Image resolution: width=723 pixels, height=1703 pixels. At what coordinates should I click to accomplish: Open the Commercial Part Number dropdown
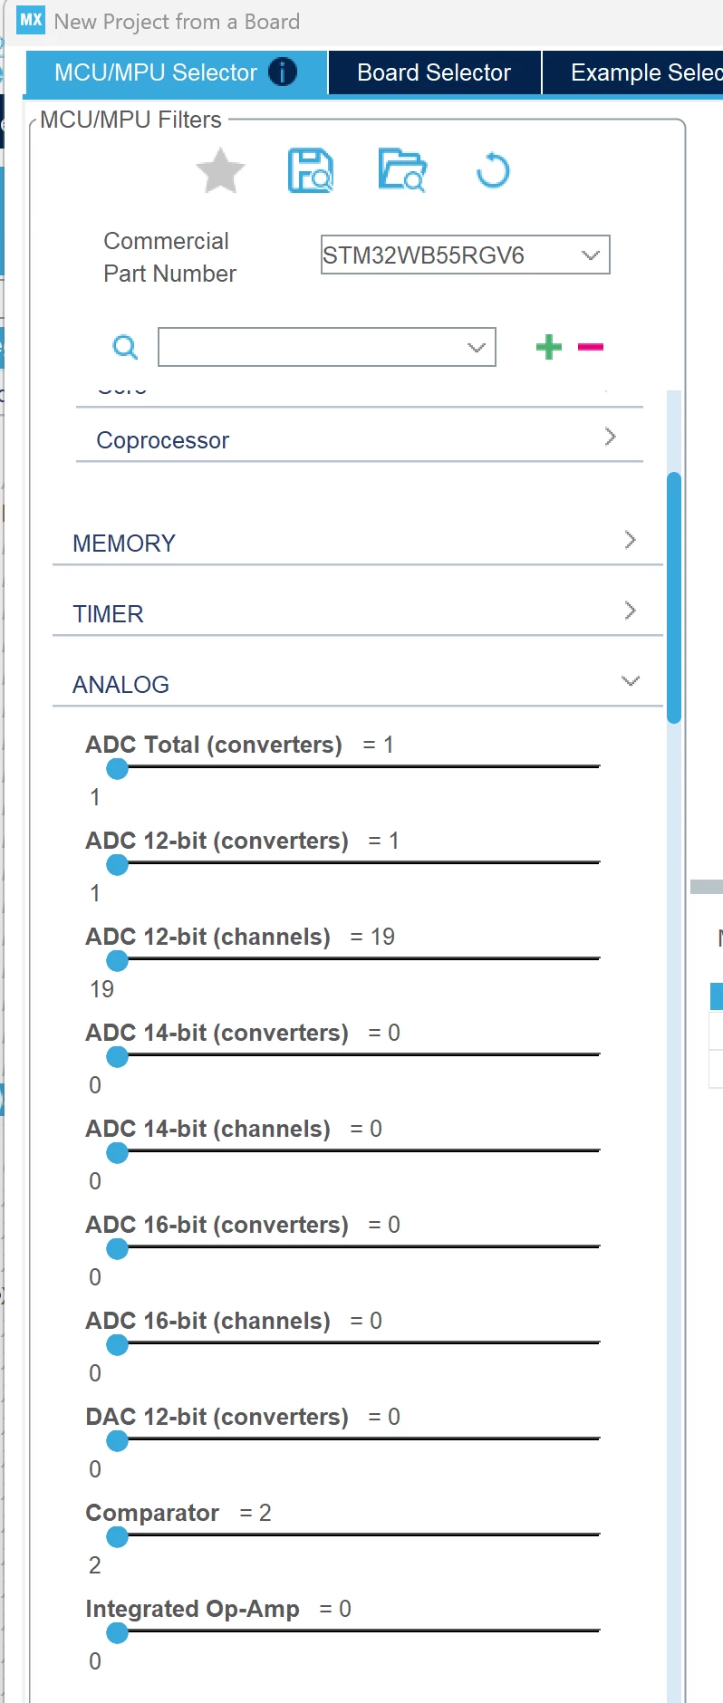465,255
